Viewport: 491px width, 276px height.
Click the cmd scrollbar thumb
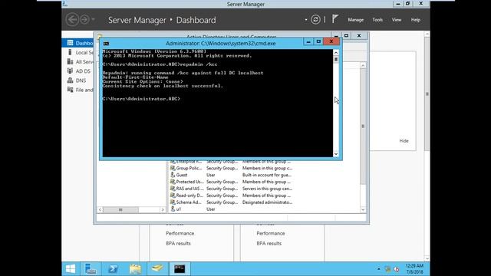click(336, 59)
